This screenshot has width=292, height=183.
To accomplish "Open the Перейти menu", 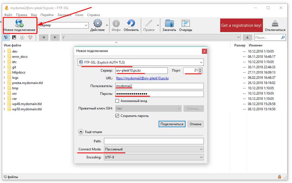I will (47, 15).
